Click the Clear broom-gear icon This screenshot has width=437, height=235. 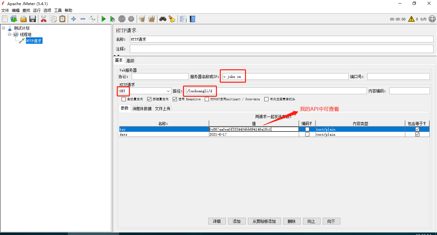pos(142,19)
